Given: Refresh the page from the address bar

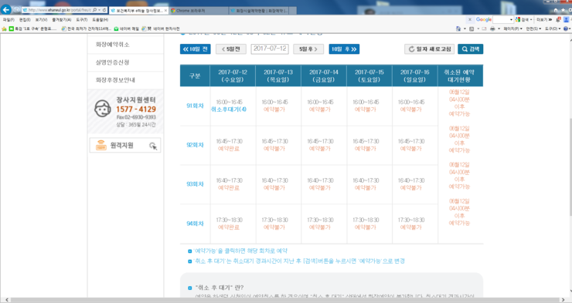Looking at the screenshot, I should [x=104, y=10].
